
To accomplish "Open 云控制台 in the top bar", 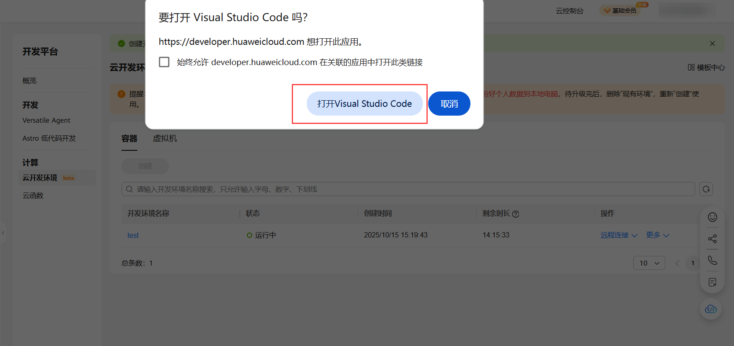I will click(569, 11).
